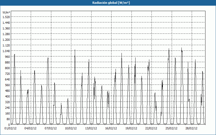Click the 10/02/12 date label
The width and height of the screenshot is (216, 135).
[x=71, y=129]
